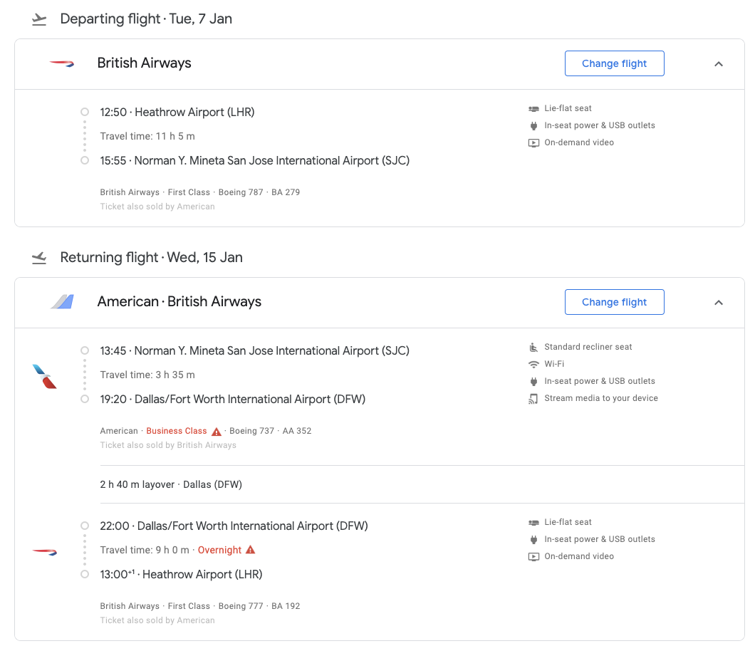The width and height of the screenshot is (755, 646).
Task: Click the returning flight landing icon
Action: click(x=39, y=258)
